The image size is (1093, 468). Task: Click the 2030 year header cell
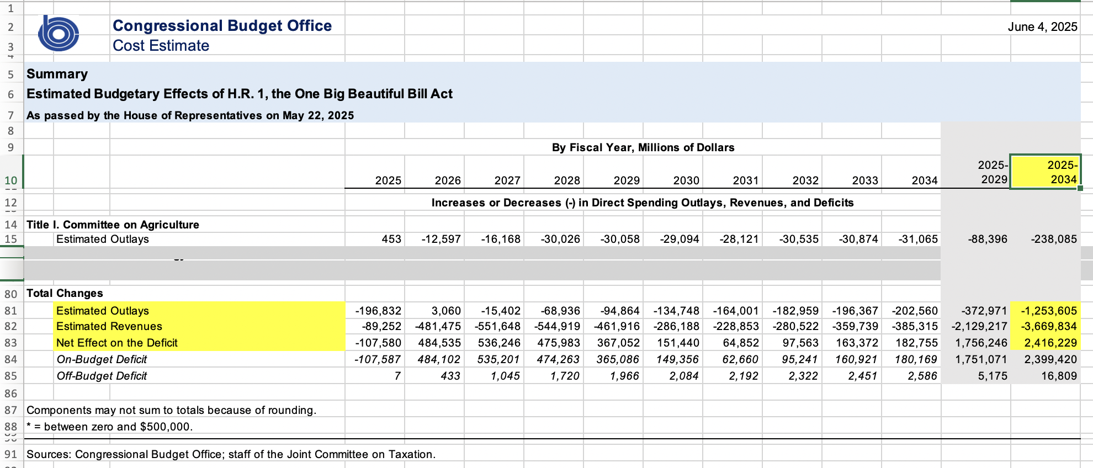coord(673,172)
